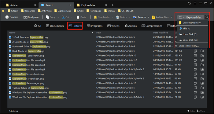The width and height of the screenshot is (214, 114).
Task: Click the bookmark star icon
Action: coord(3,11)
